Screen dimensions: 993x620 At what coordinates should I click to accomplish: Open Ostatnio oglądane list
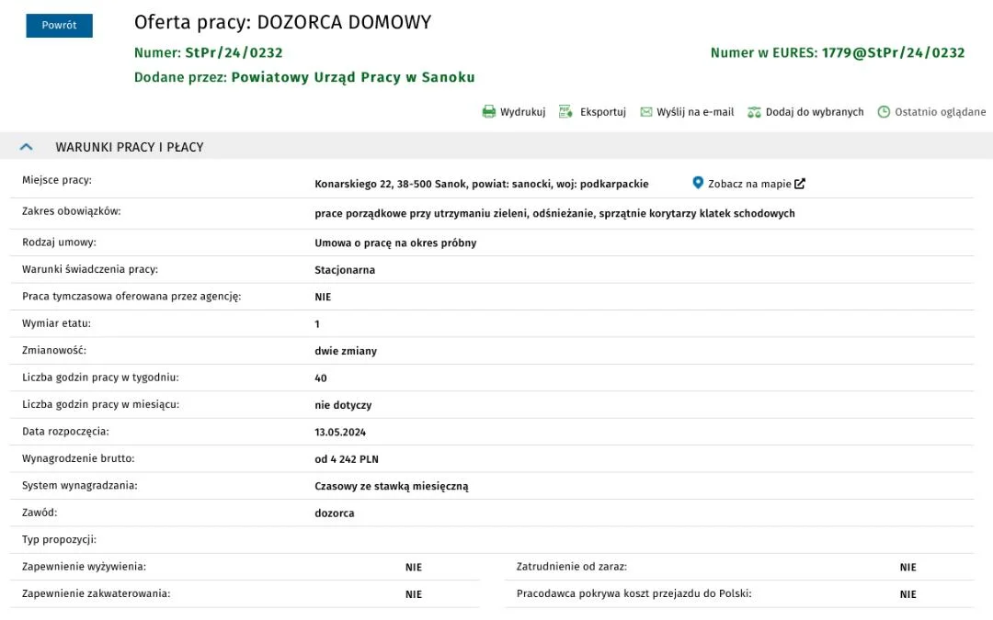pos(940,112)
